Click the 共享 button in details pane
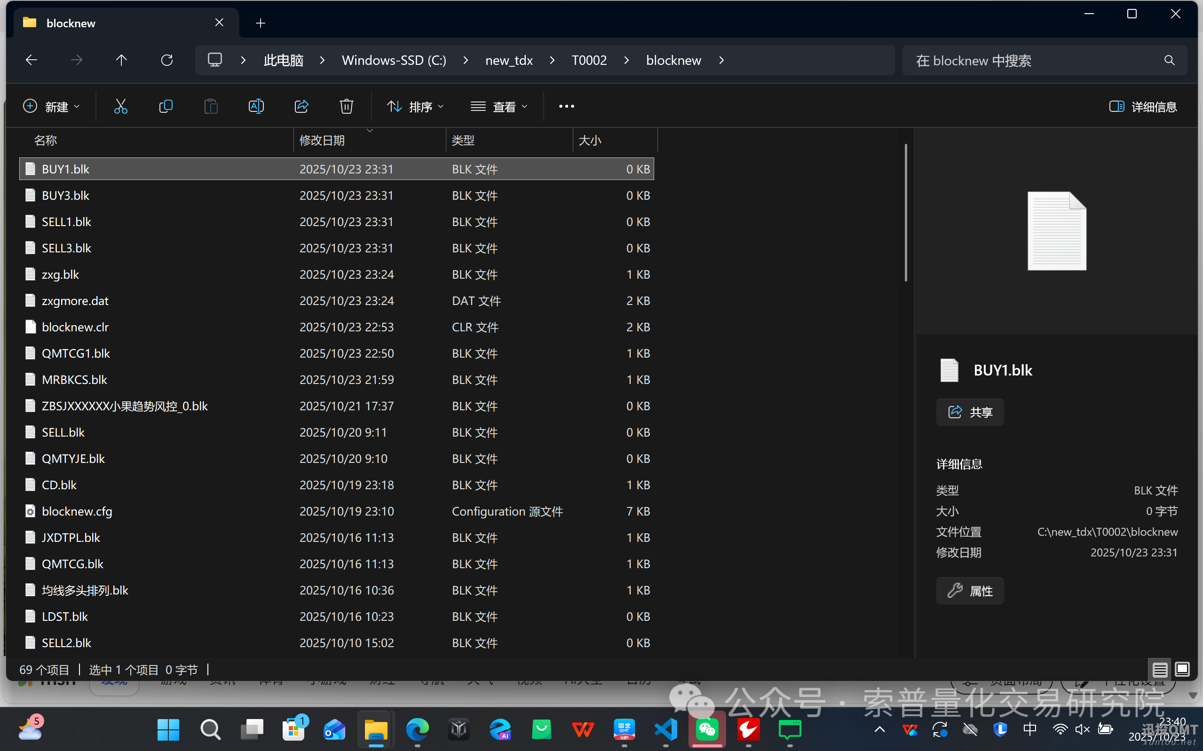This screenshot has height=751, width=1203. [969, 412]
